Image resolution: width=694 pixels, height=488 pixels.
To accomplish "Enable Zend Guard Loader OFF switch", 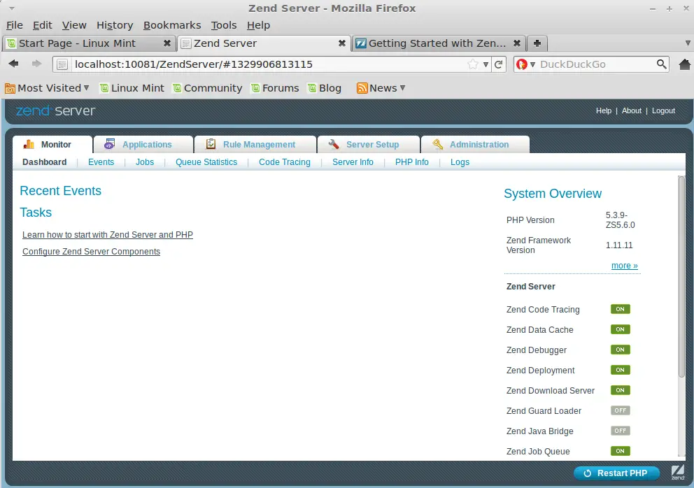I will [620, 410].
